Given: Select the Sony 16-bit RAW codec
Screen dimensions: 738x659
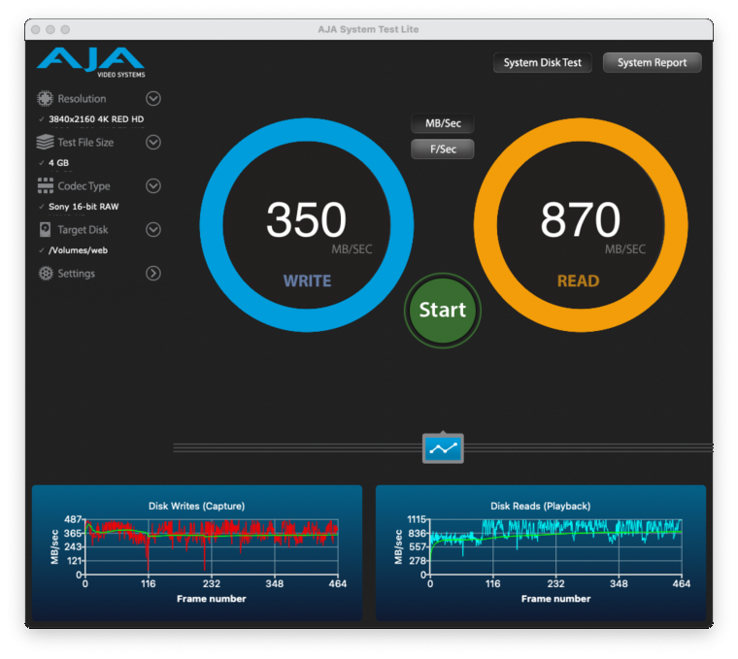Looking at the screenshot, I should [84, 207].
